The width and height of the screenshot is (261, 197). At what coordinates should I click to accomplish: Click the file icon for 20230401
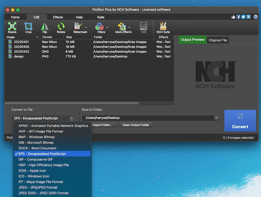[x=10, y=42]
